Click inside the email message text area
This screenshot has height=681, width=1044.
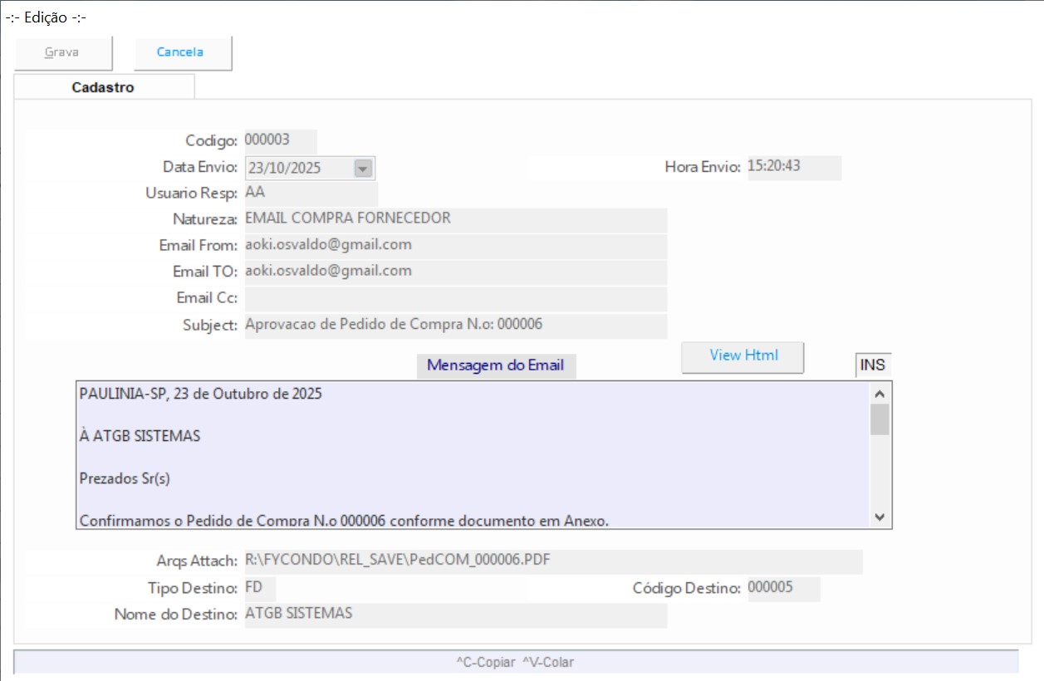coord(472,457)
